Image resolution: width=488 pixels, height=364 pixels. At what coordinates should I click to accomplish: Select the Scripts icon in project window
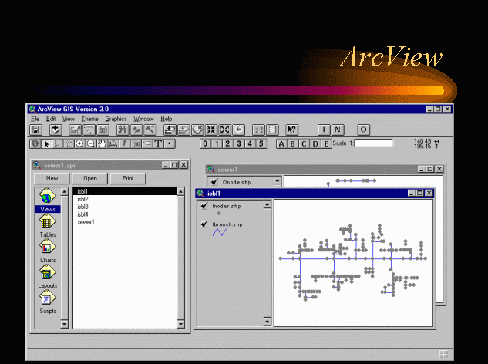[47, 299]
